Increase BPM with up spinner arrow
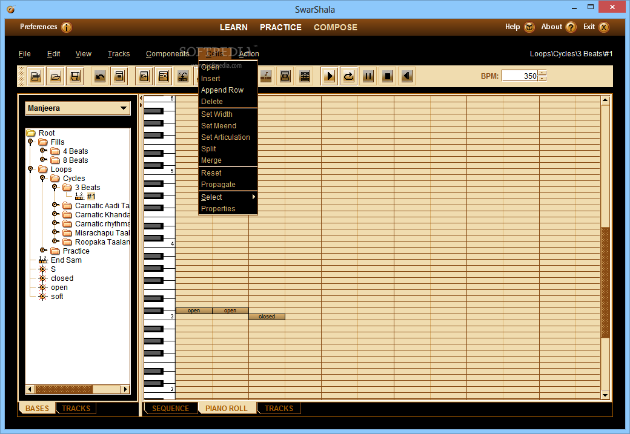 pos(542,73)
